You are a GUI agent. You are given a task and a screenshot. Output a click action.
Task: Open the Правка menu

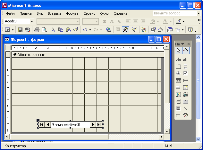point(26,13)
